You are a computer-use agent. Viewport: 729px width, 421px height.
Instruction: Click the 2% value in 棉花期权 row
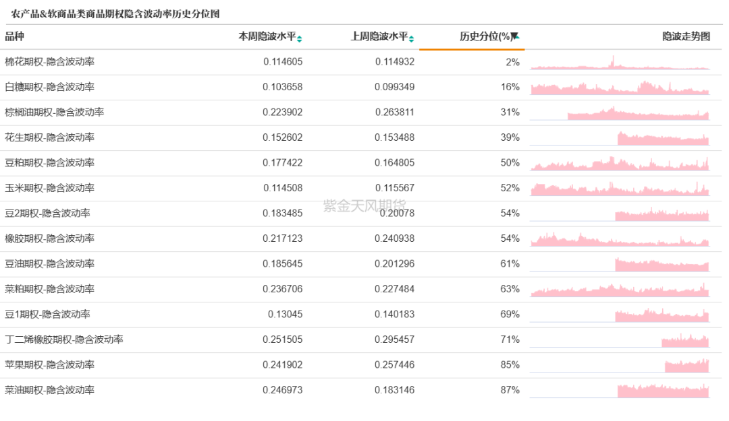tap(513, 61)
